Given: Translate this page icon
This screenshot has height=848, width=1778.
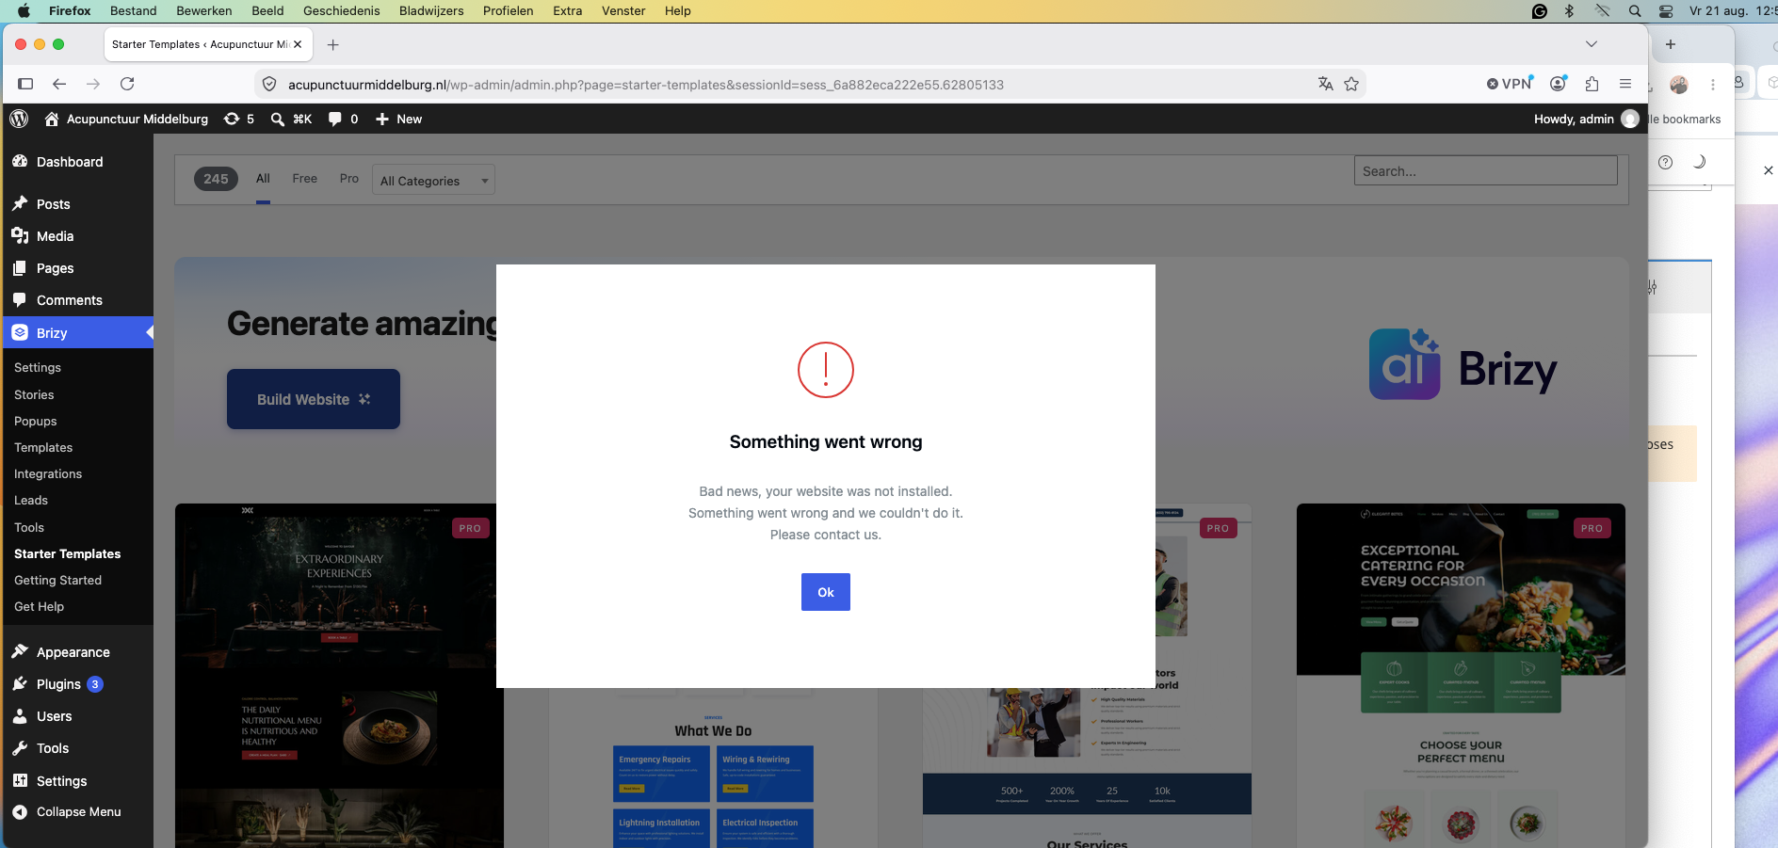Looking at the screenshot, I should click(1325, 84).
